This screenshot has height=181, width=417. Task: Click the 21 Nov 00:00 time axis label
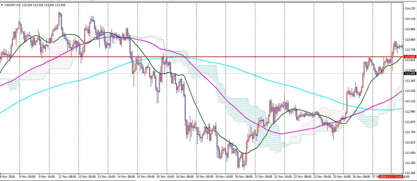tap(264, 177)
